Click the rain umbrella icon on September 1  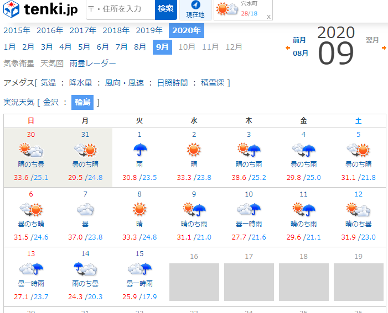[139, 150]
